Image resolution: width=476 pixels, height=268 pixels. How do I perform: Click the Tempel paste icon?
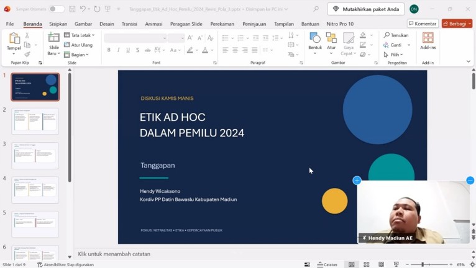point(14,38)
